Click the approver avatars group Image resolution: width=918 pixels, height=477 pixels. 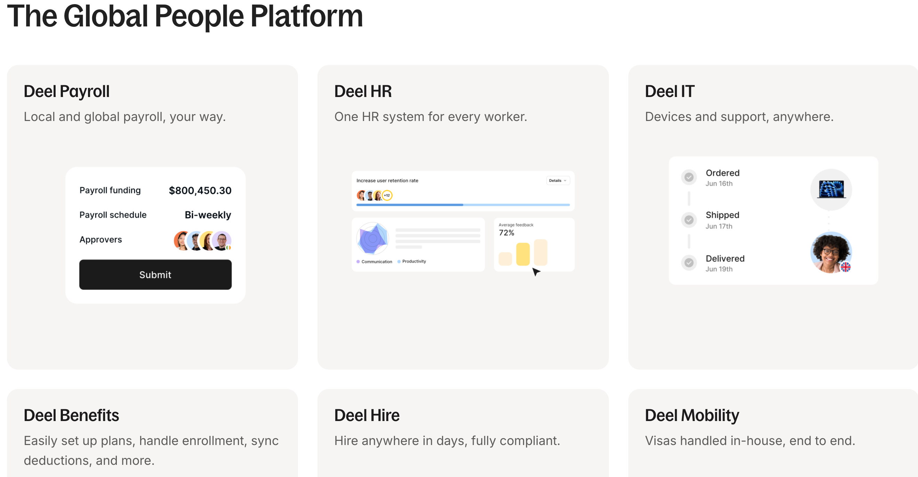point(202,241)
